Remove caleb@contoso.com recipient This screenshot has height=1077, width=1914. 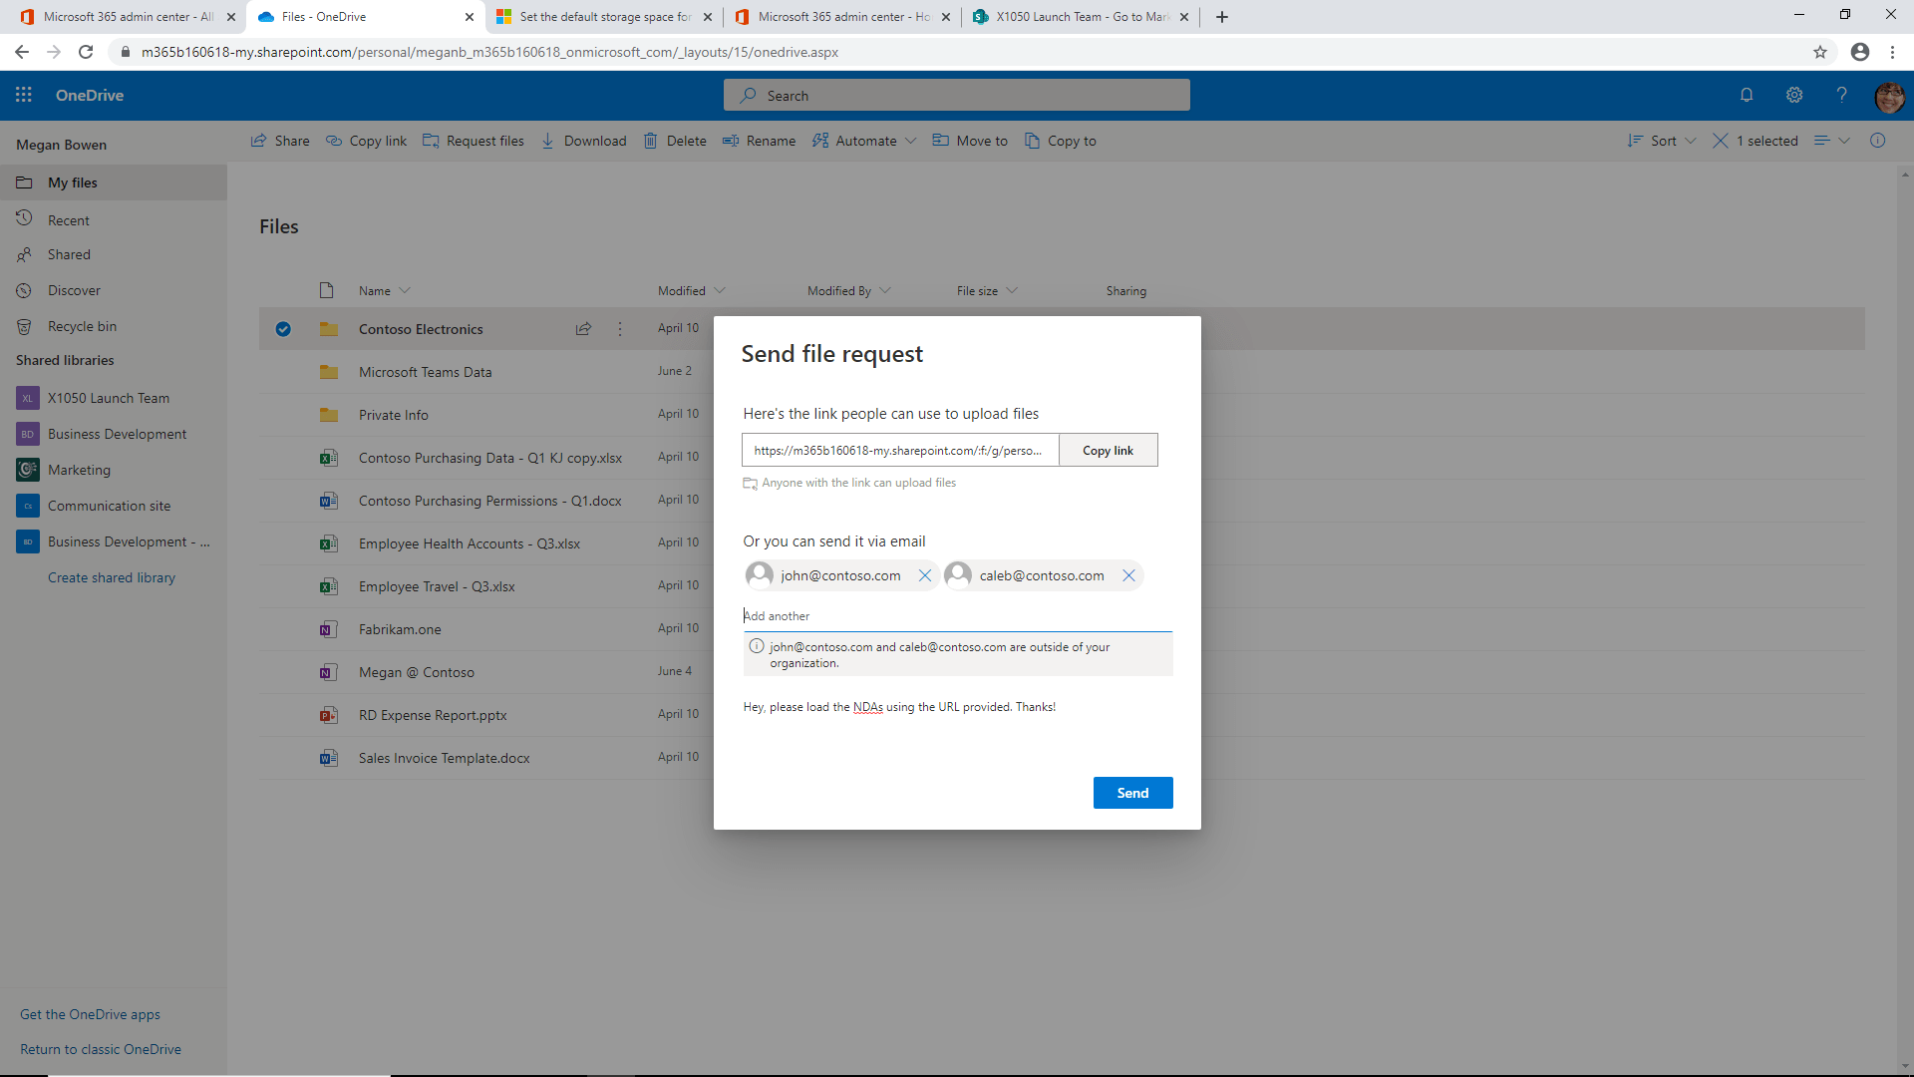click(1128, 575)
